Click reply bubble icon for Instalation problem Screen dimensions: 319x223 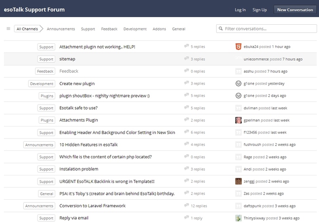[x=186, y=169]
